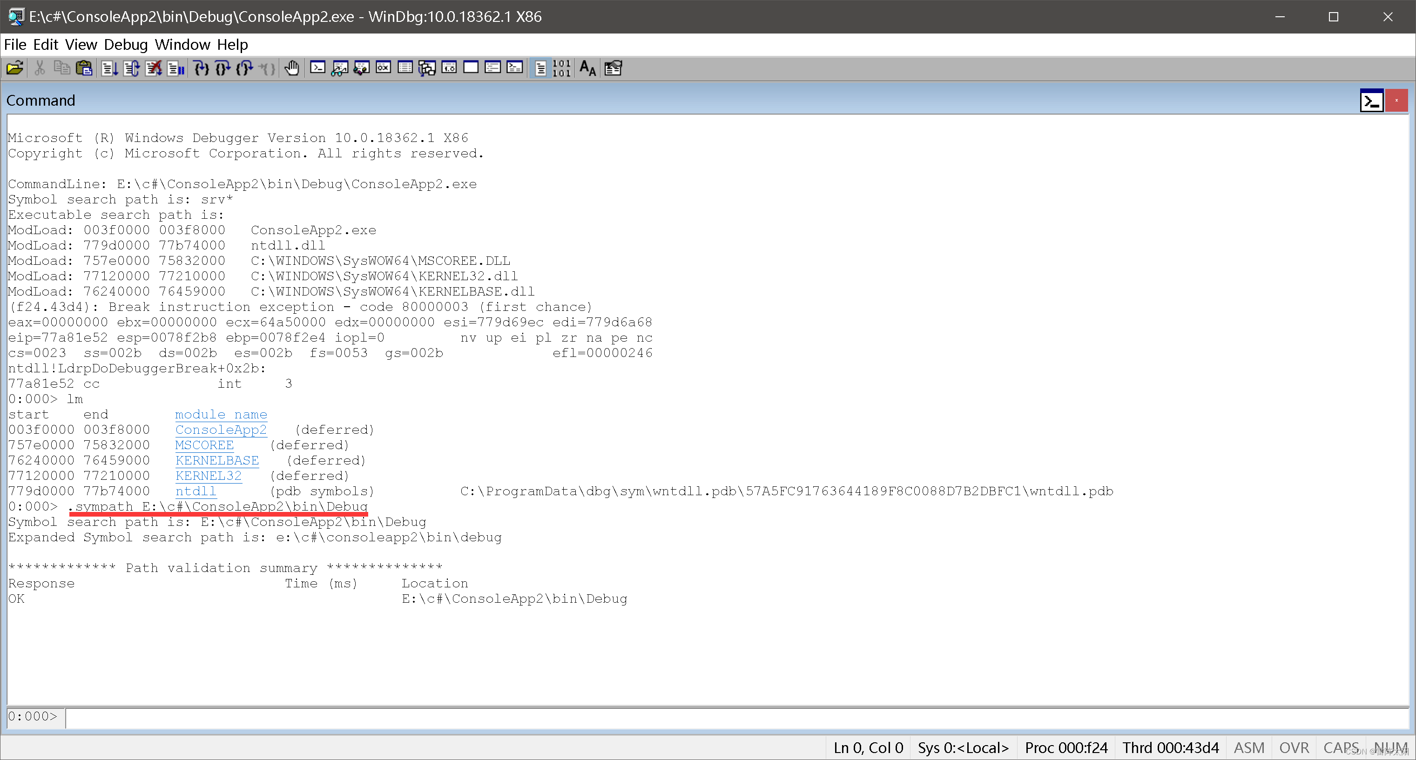Click the Font (AA) toolbar icon
1416x760 pixels.
(587, 68)
